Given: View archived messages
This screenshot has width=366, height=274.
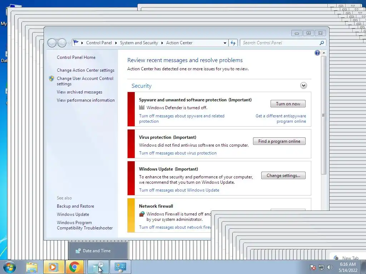Looking at the screenshot, I should pyautogui.click(x=80, y=92).
